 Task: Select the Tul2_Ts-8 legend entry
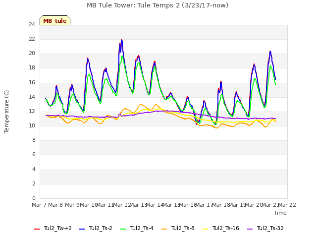click(x=178, y=228)
